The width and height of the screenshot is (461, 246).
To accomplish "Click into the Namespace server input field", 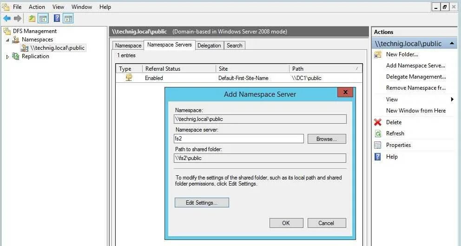I will coord(239,139).
